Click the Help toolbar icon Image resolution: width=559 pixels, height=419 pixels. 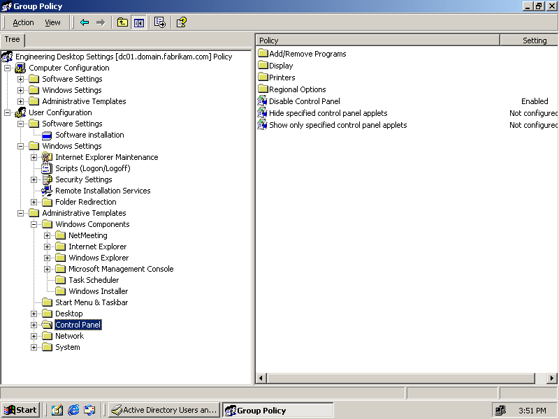click(x=181, y=22)
